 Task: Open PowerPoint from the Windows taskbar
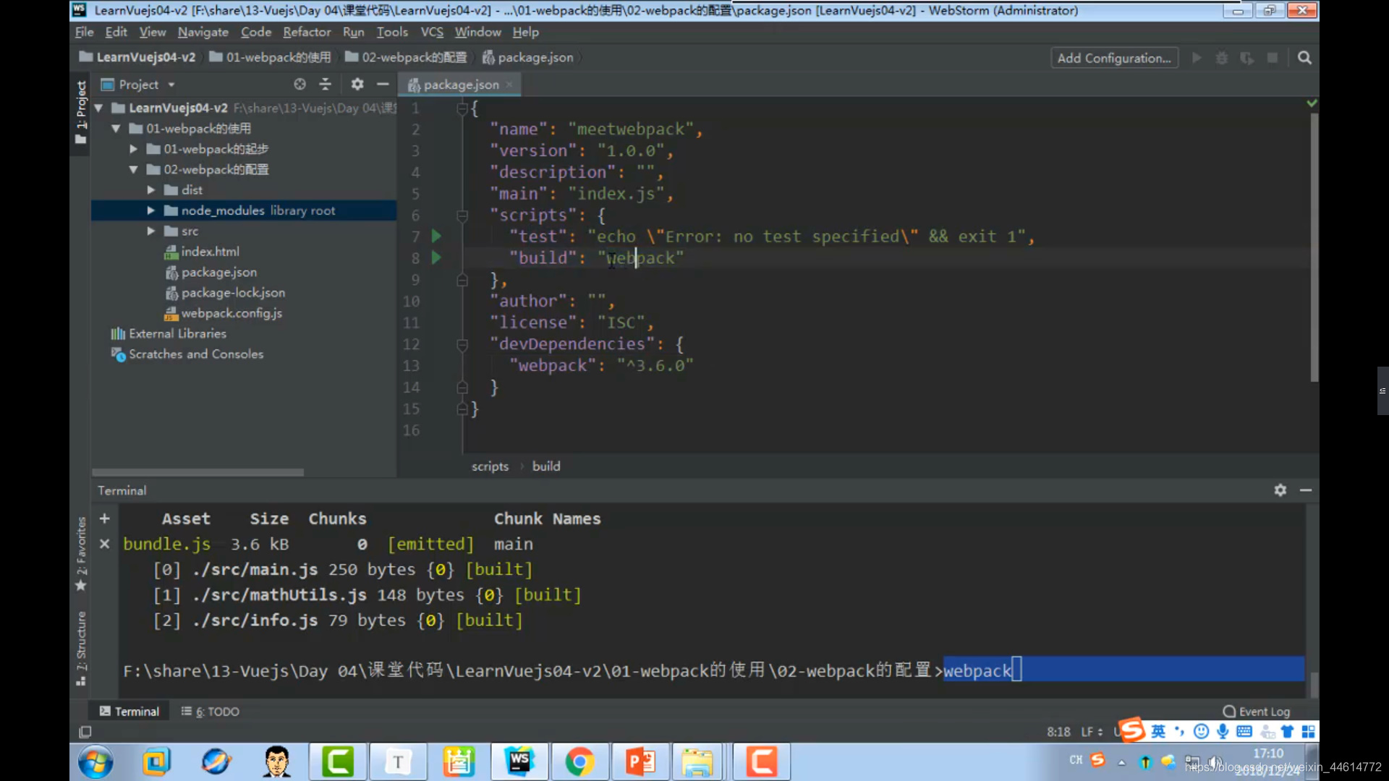[640, 761]
